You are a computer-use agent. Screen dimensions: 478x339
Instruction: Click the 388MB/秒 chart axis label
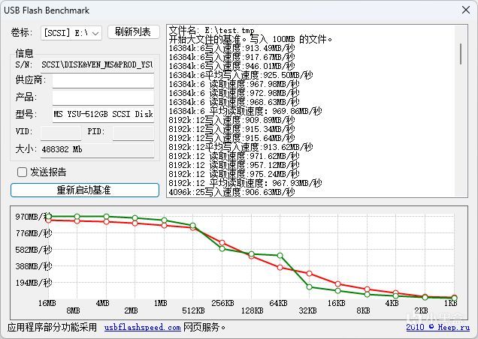[x=34, y=266]
